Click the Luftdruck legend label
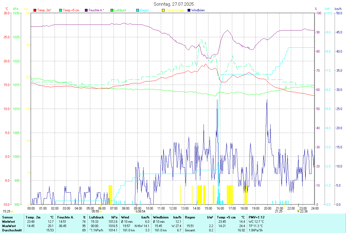346x233 pixels. pyautogui.click(x=120, y=10)
